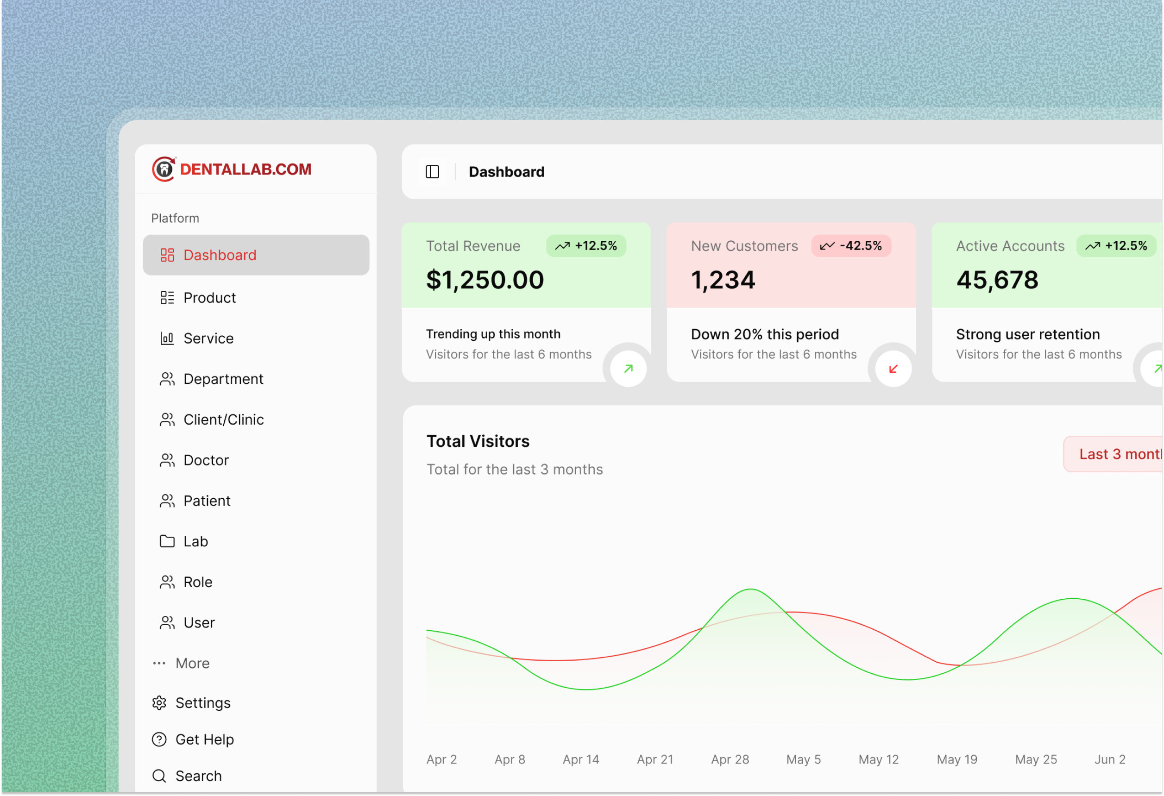Viewport: 1164px width, 796px height.
Task: Expand the More item in the sidebar
Action: pyautogui.click(x=192, y=663)
